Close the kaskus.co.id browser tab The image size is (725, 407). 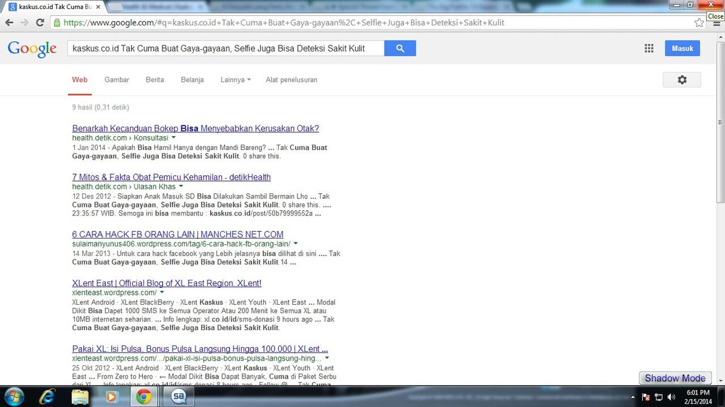point(97,7)
